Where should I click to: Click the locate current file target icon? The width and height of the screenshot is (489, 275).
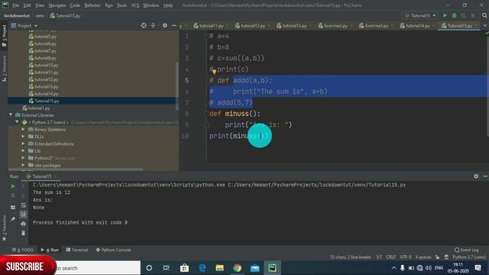tap(144, 25)
